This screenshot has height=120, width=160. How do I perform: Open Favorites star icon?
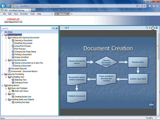click(x=153, y=6)
